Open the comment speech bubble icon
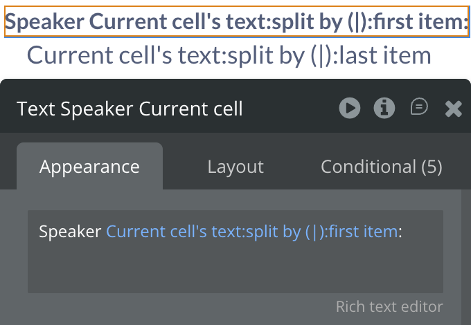Image resolution: width=471 pixels, height=325 pixels. click(x=419, y=107)
